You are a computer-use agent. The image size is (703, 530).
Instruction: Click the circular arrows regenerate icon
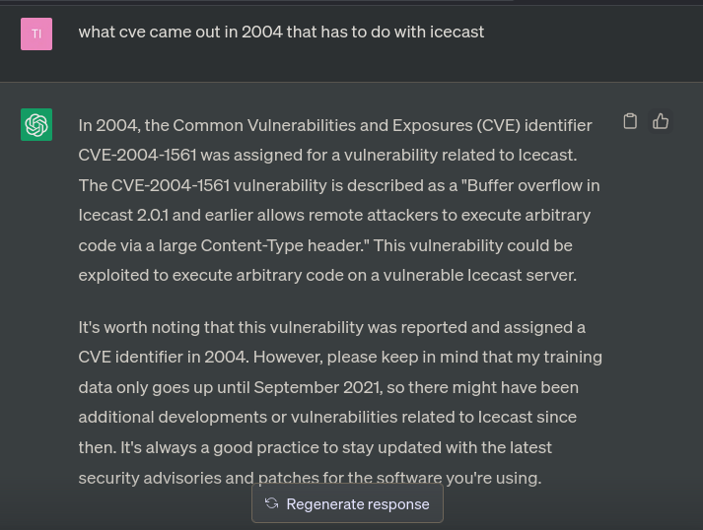click(272, 503)
